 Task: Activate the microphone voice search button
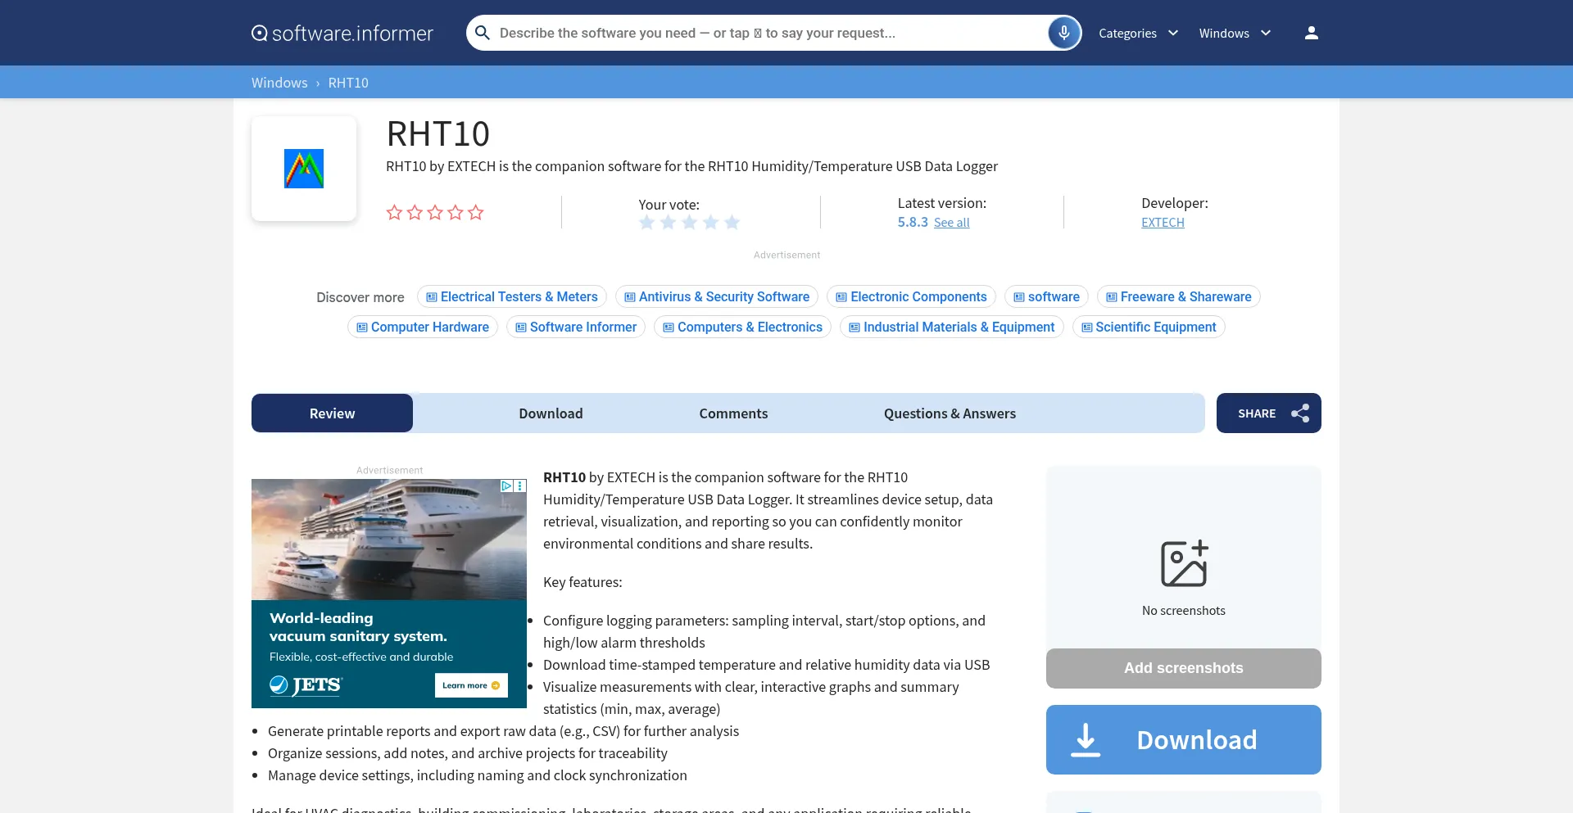click(1064, 33)
